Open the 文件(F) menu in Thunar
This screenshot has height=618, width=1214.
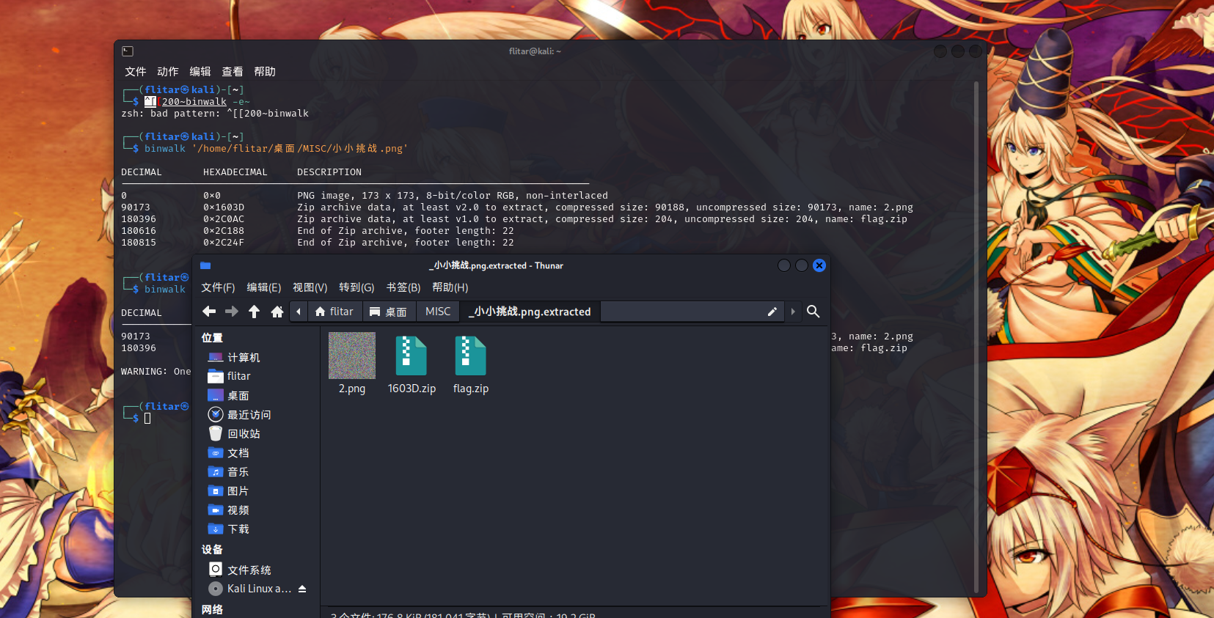pyautogui.click(x=218, y=287)
